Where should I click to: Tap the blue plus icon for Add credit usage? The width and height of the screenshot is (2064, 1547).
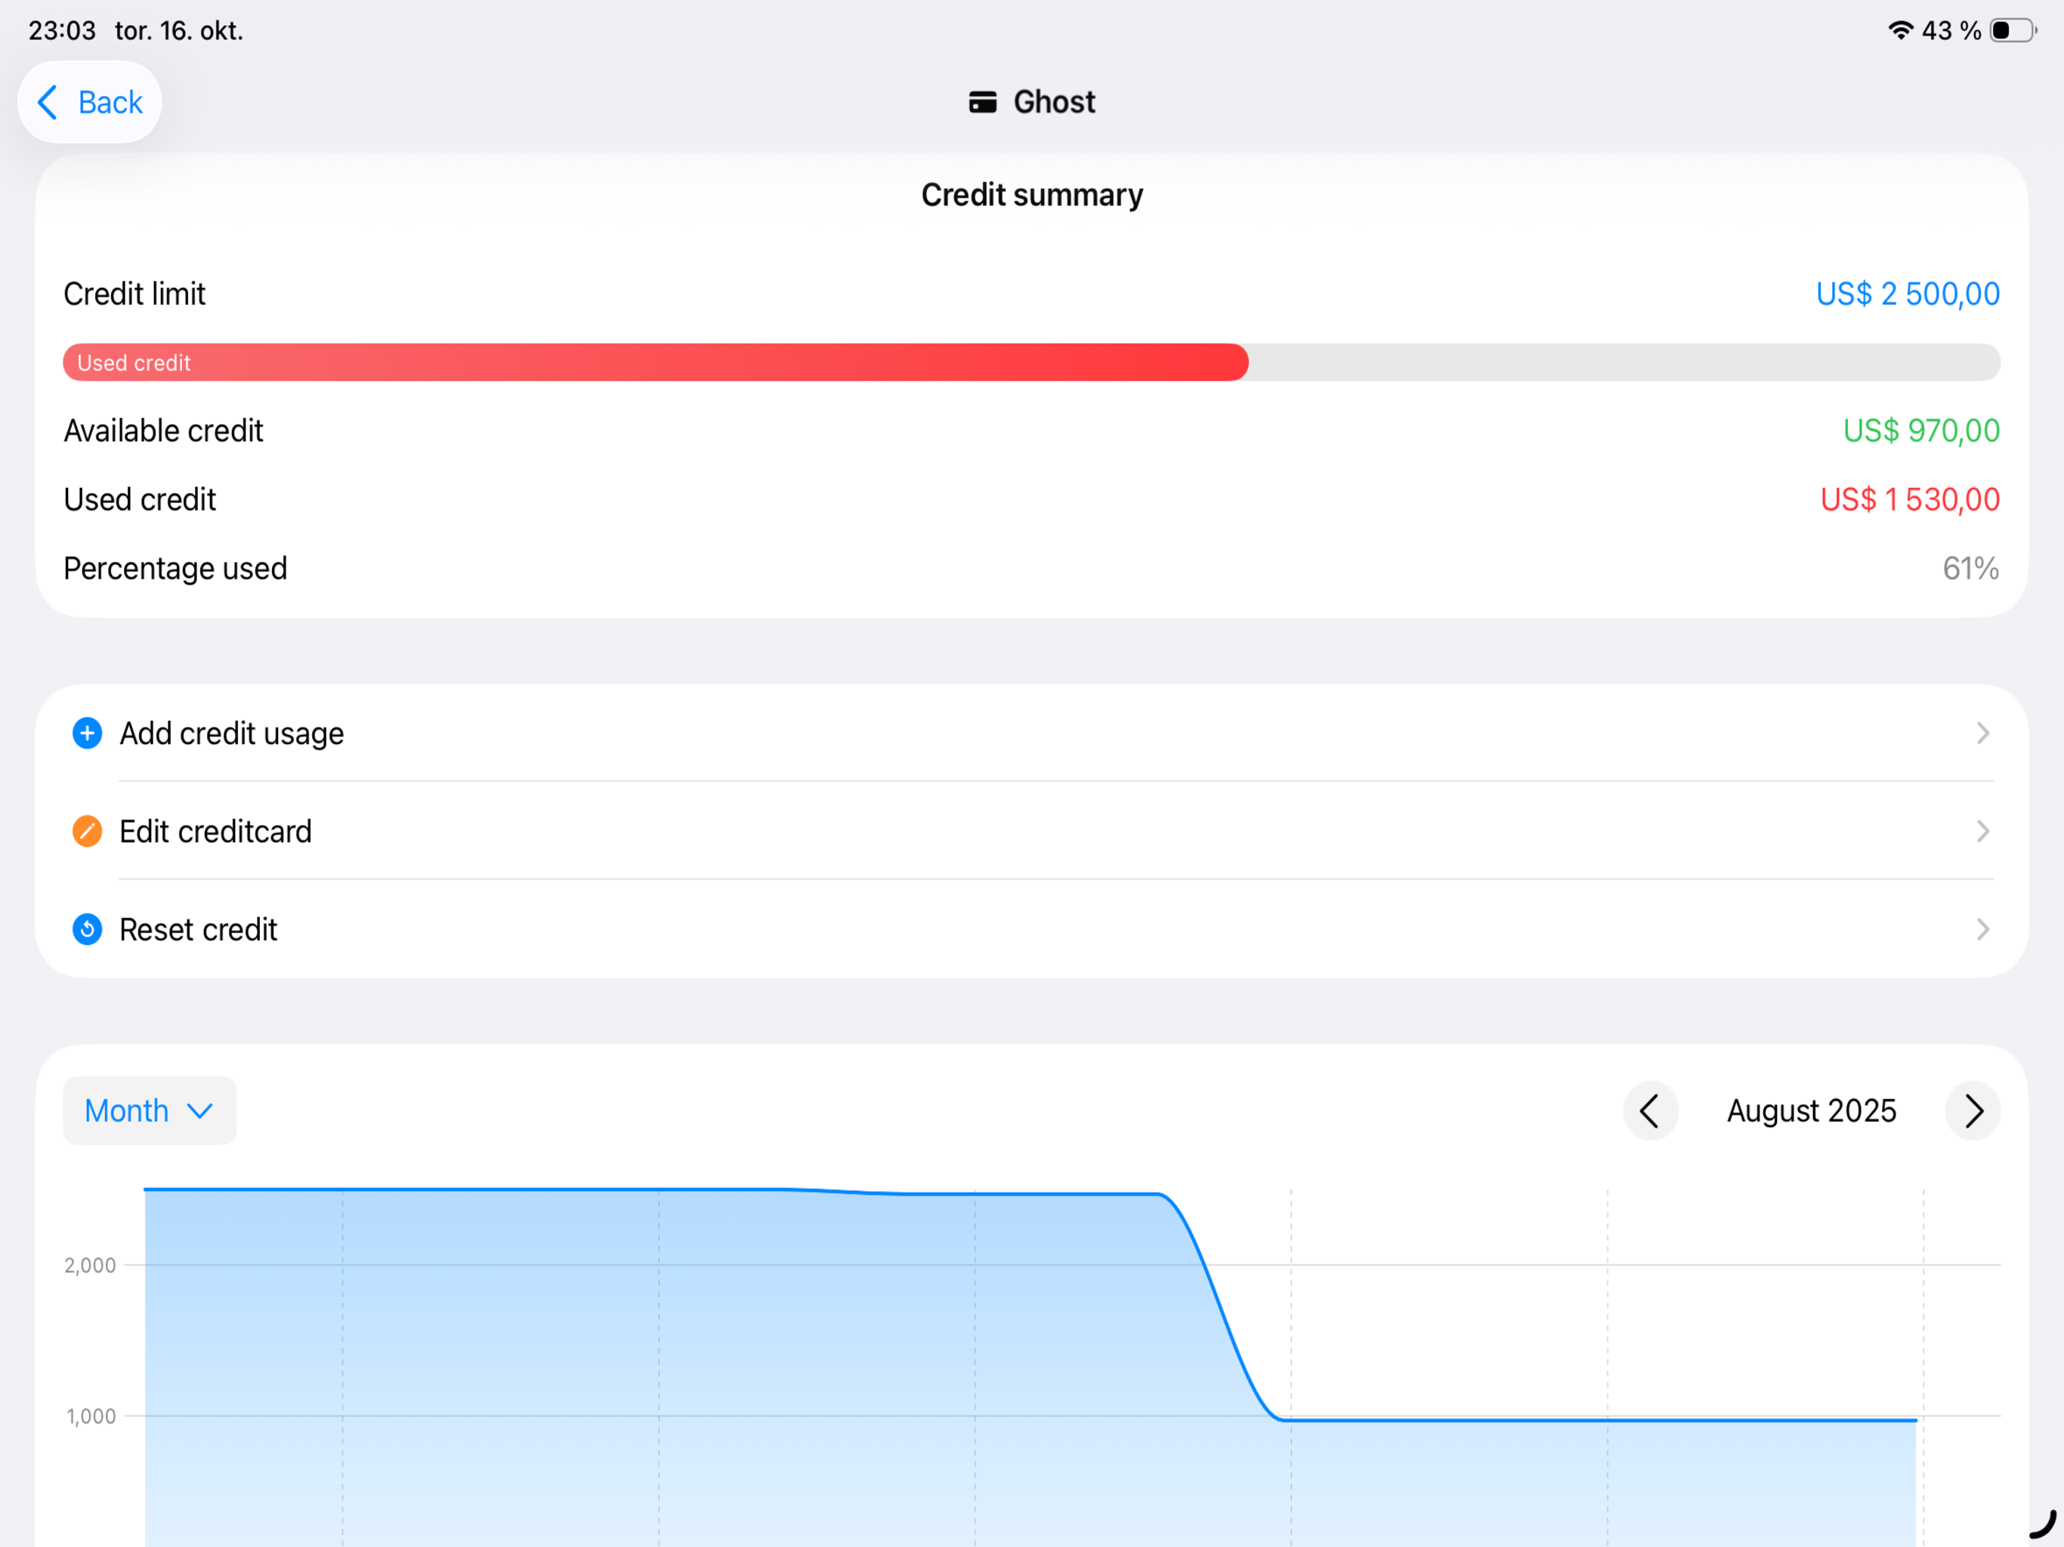(88, 733)
